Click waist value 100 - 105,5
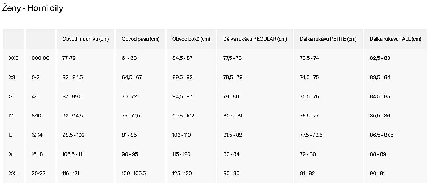Image resolution: width=434 pixels, height=186 pixels. point(134,174)
